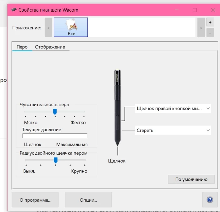The width and height of the screenshot is (220, 212).
Task: Click the pen illustration image
Action: tap(118, 108)
